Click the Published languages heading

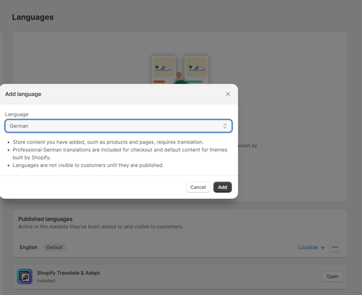point(45,219)
